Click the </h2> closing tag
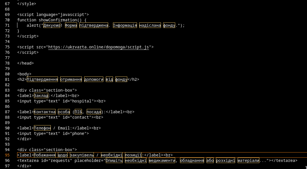The image size is (307, 169). [x=133, y=80]
